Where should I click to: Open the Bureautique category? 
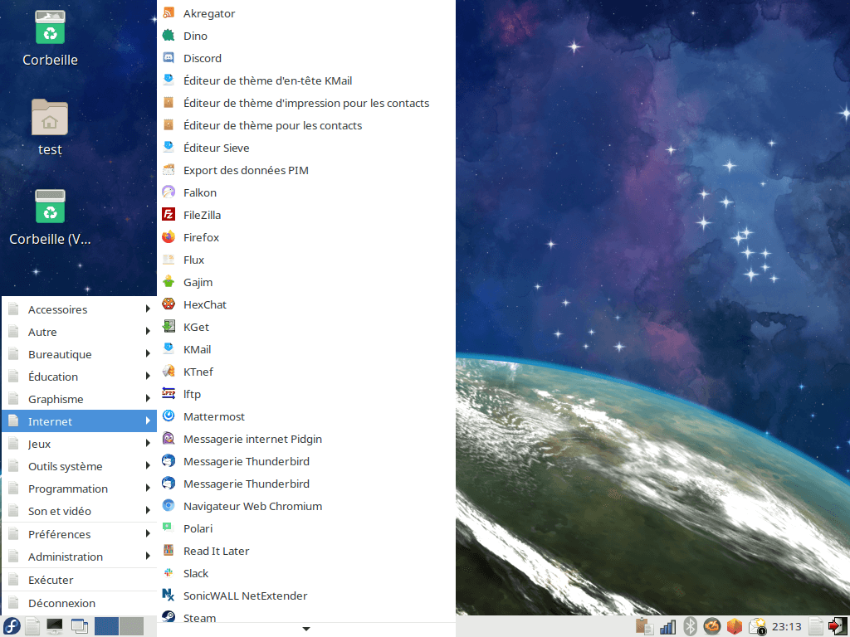click(79, 354)
